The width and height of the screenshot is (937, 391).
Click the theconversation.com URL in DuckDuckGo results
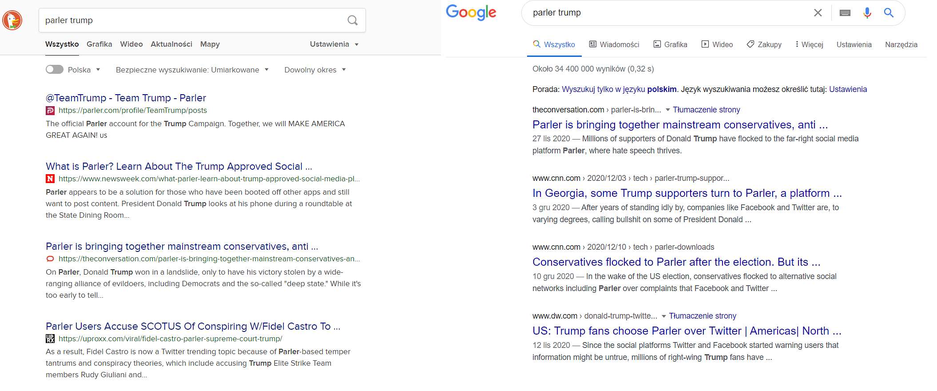(x=209, y=259)
